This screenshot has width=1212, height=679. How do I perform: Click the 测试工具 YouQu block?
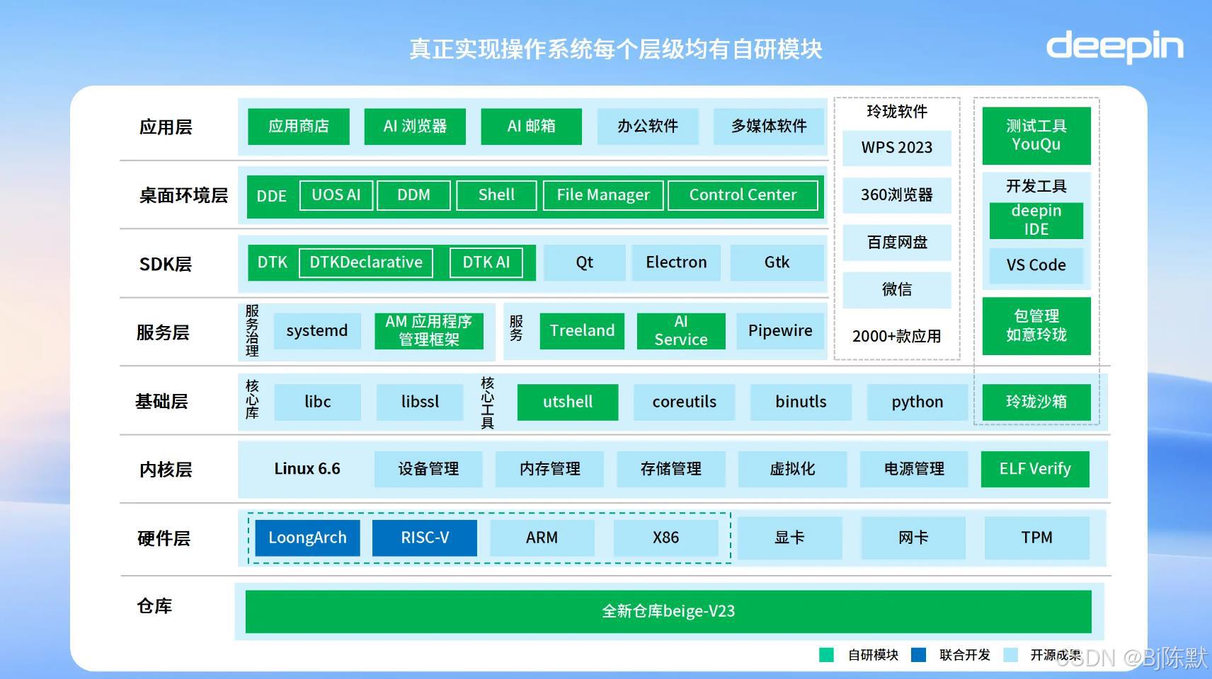pos(1036,136)
